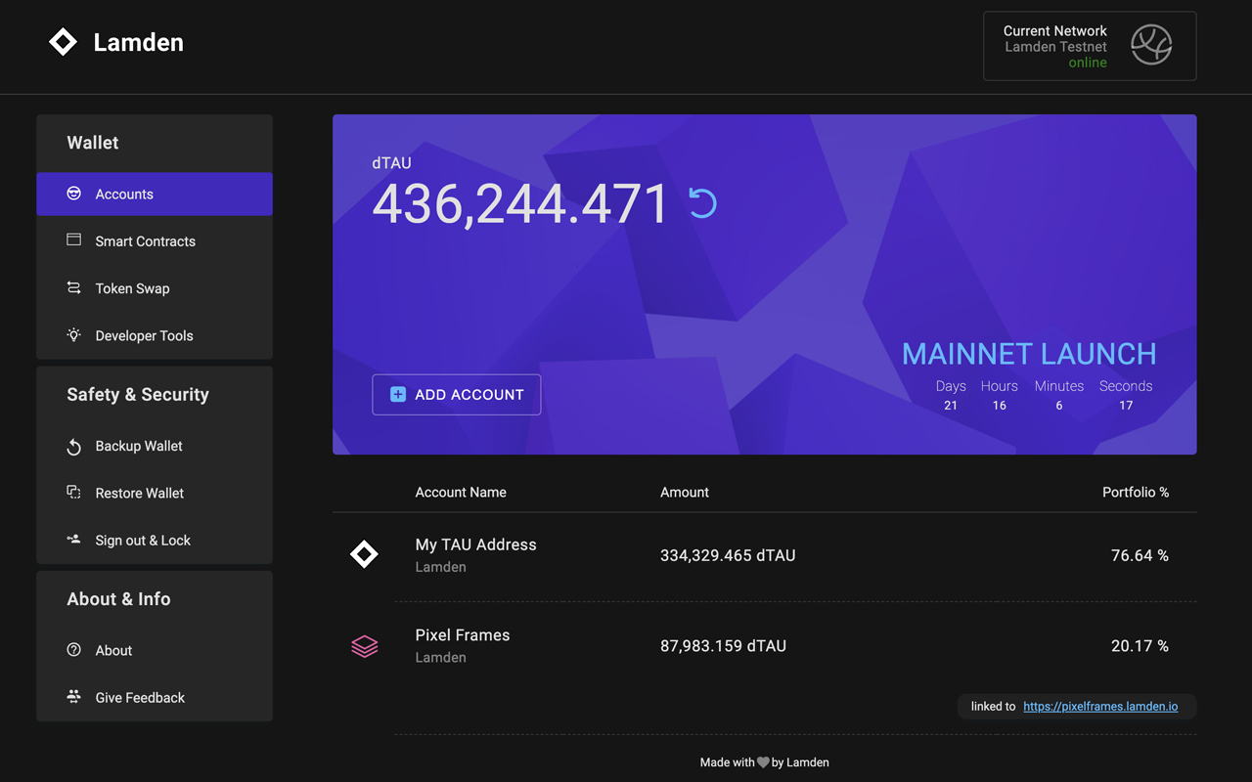Switch to the Smart Contracts section
The width and height of the screenshot is (1252, 782).
143,240
